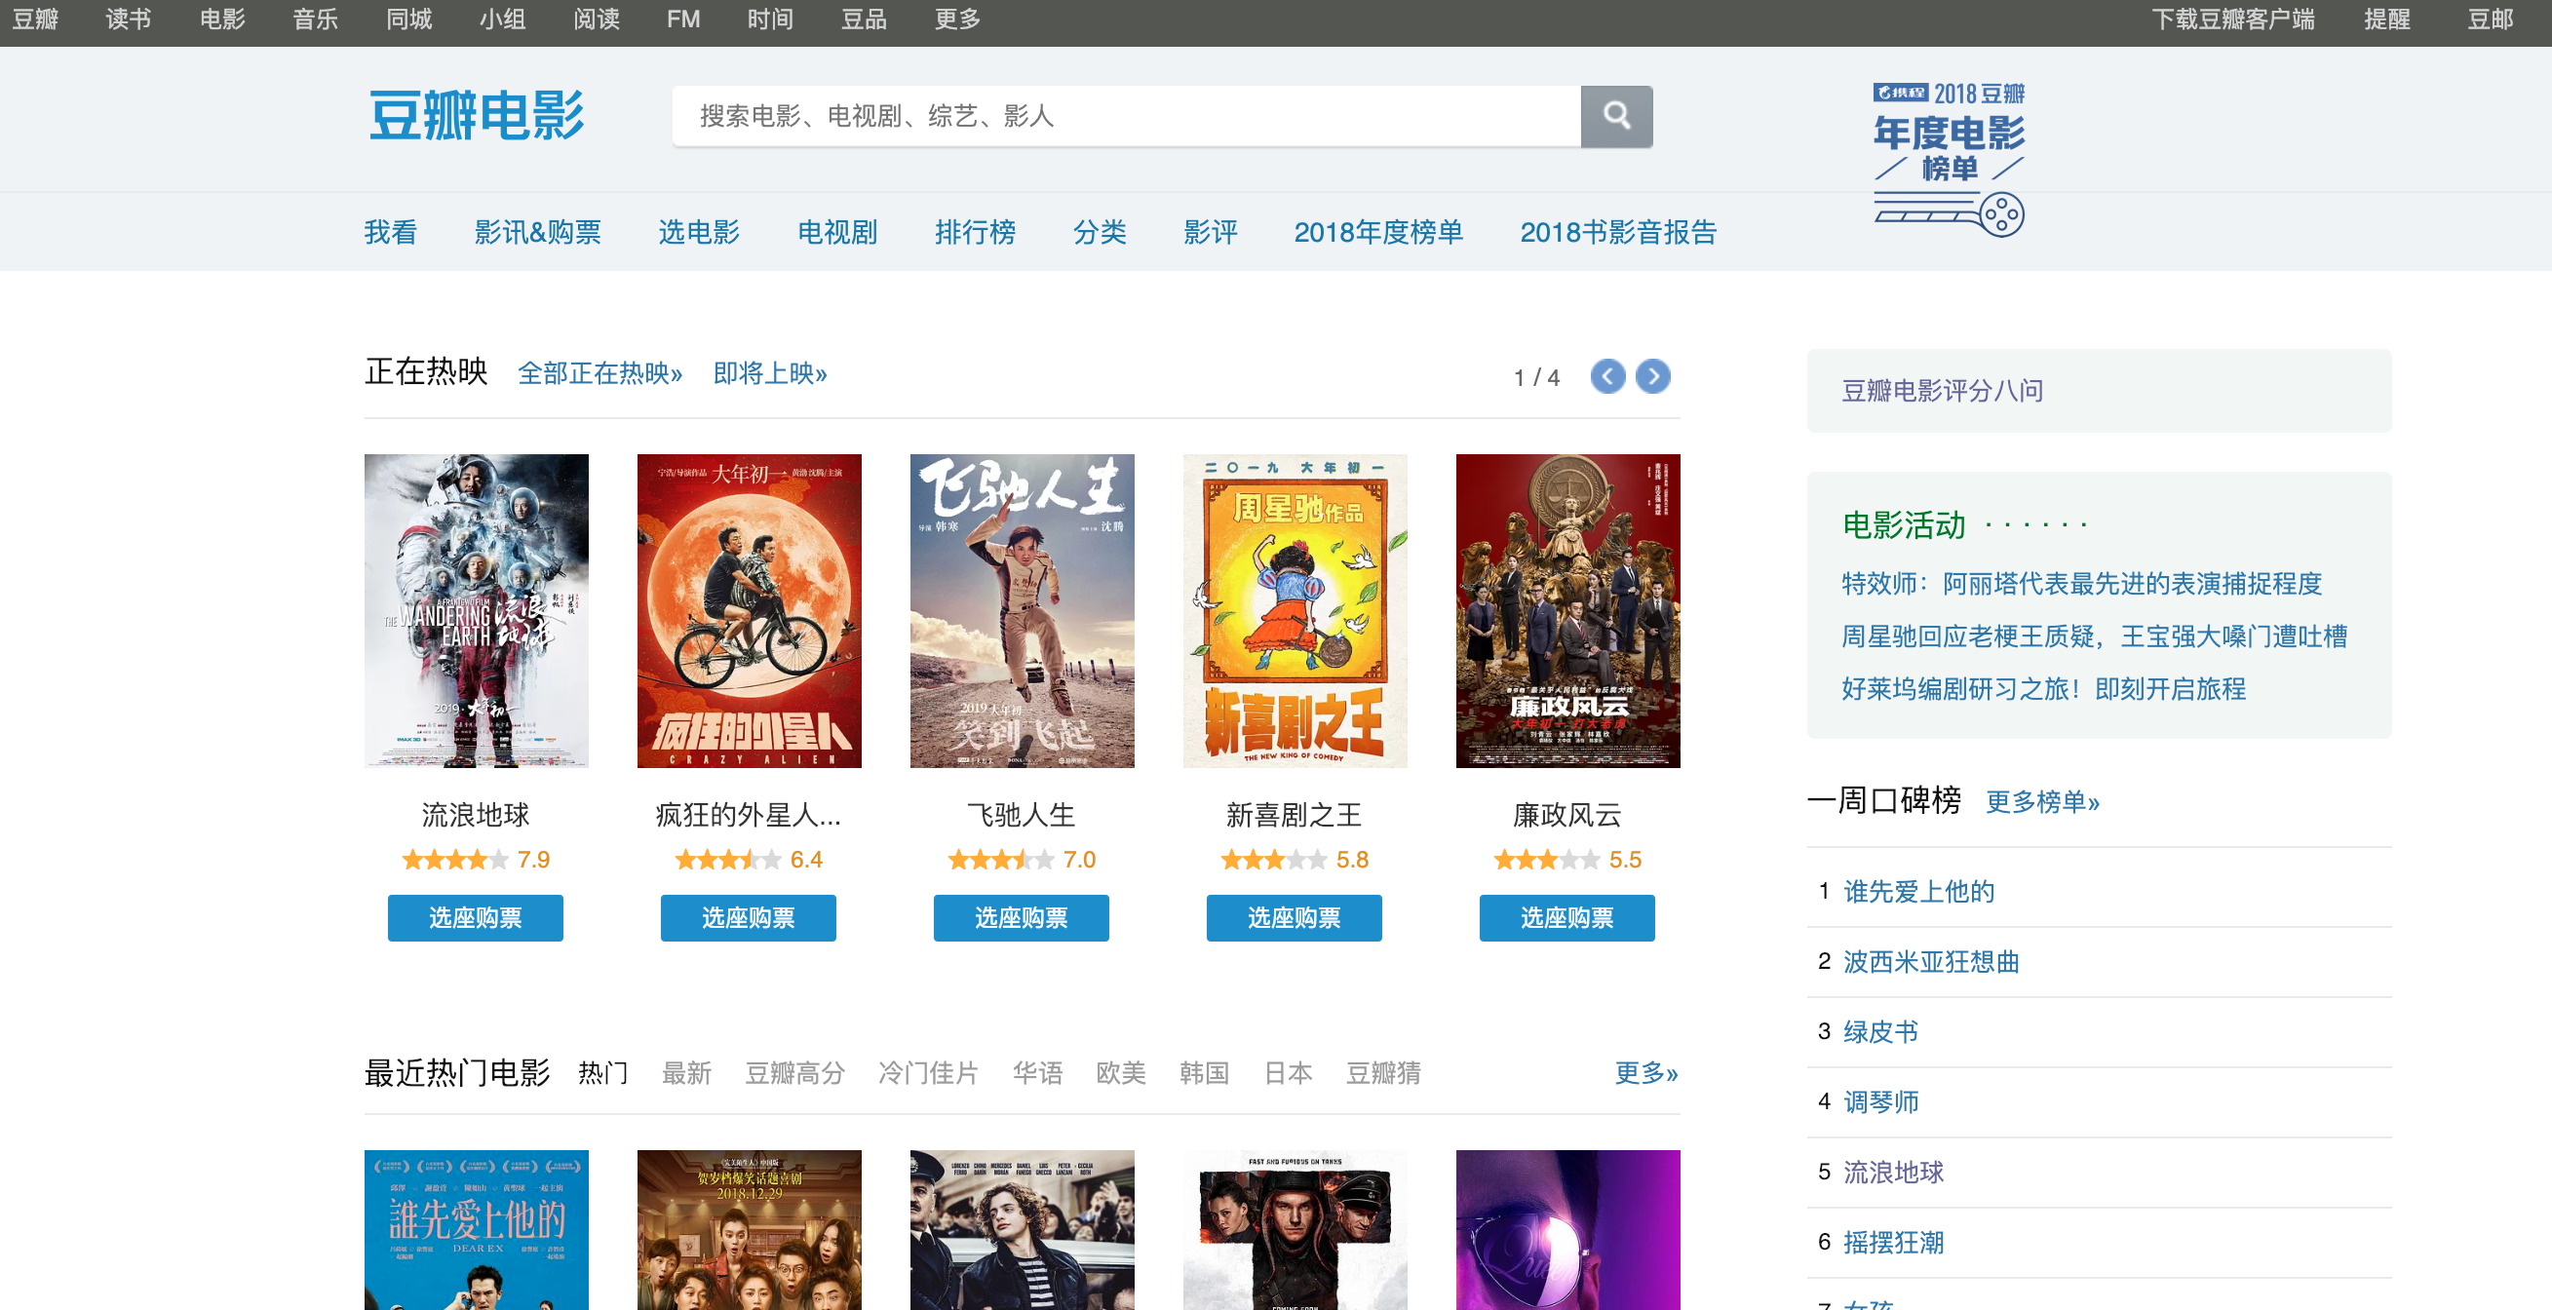Expand 更多榜单 for weekly rankings
The height and width of the screenshot is (1310, 2552).
pos(2042,800)
